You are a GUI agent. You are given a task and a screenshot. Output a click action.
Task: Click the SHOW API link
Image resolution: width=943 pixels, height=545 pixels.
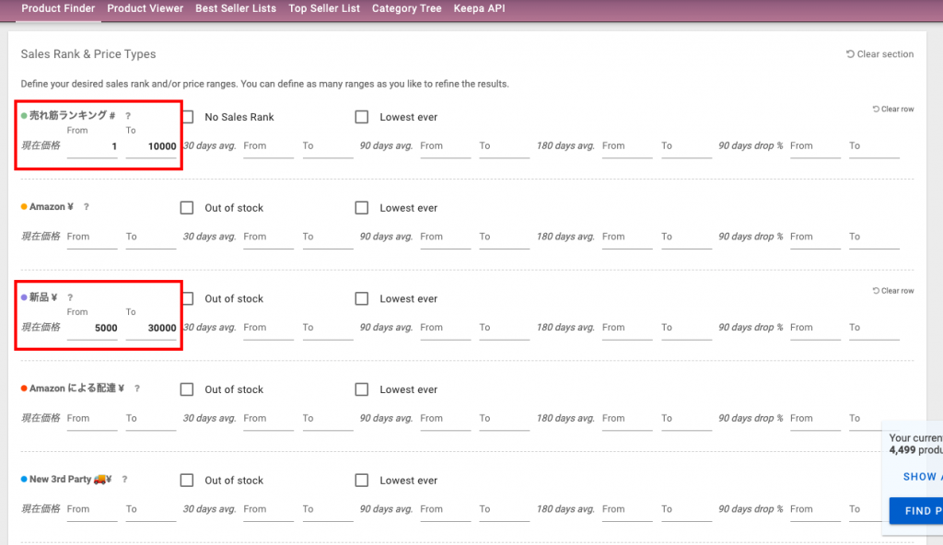[919, 477]
